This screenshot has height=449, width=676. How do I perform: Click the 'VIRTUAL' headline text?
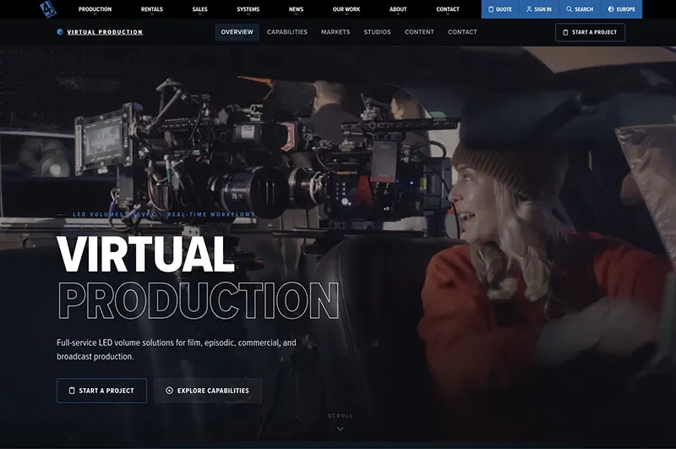tap(145, 254)
